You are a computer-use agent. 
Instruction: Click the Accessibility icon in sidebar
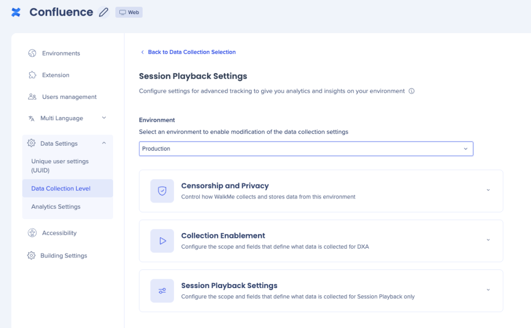pyautogui.click(x=32, y=233)
